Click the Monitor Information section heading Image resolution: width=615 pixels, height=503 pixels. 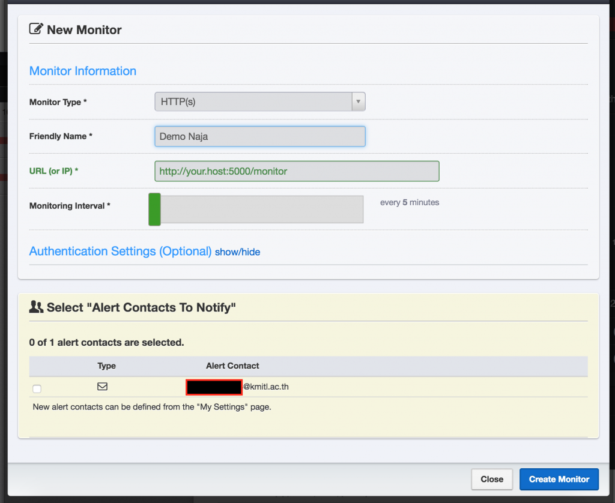click(83, 71)
